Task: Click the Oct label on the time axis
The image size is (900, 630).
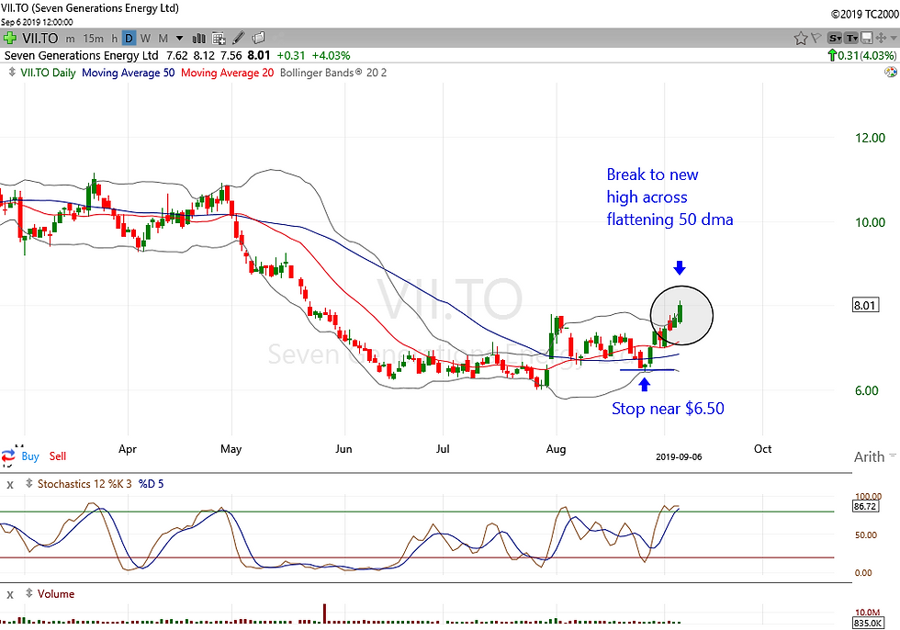Action: pos(762,449)
